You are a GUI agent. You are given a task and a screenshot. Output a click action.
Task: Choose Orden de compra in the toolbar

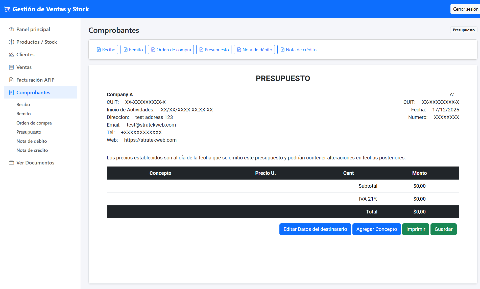[171, 50]
